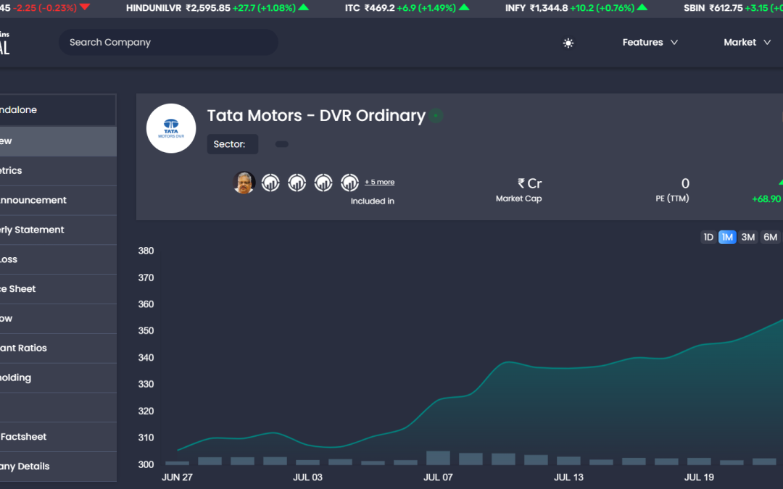Open the Standalone sidebar option
The width and height of the screenshot is (783, 489).
pos(58,110)
